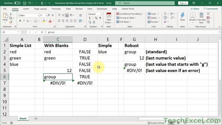Collapse the ribbon
The height and width of the screenshot is (125, 222).
tap(219, 27)
